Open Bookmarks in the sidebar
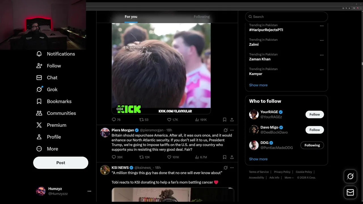The width and height of the screenshot is (363, 204). click(x=54, y=101)
